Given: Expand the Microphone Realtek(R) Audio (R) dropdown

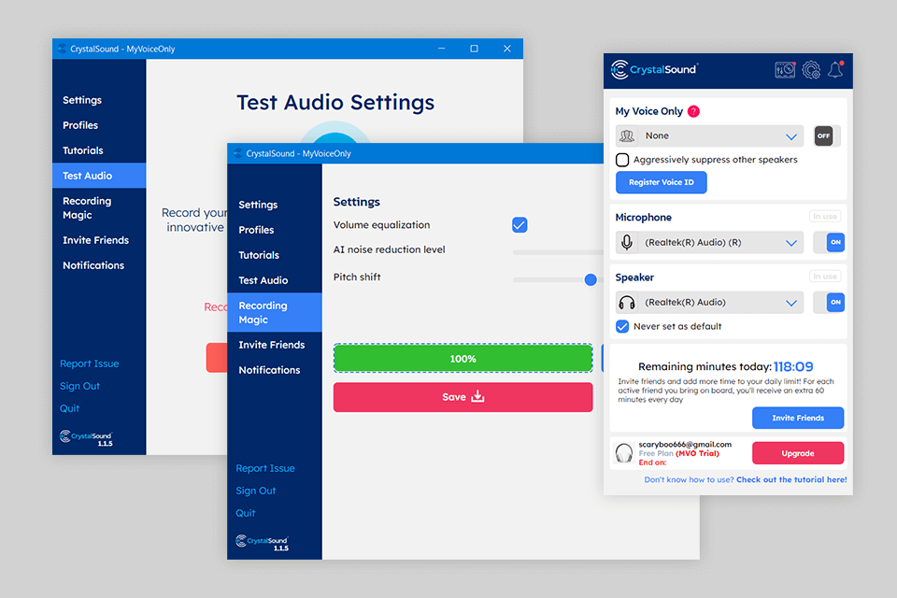Looking at the screenshot, I should pyautogui.click(x=710, y=243).
